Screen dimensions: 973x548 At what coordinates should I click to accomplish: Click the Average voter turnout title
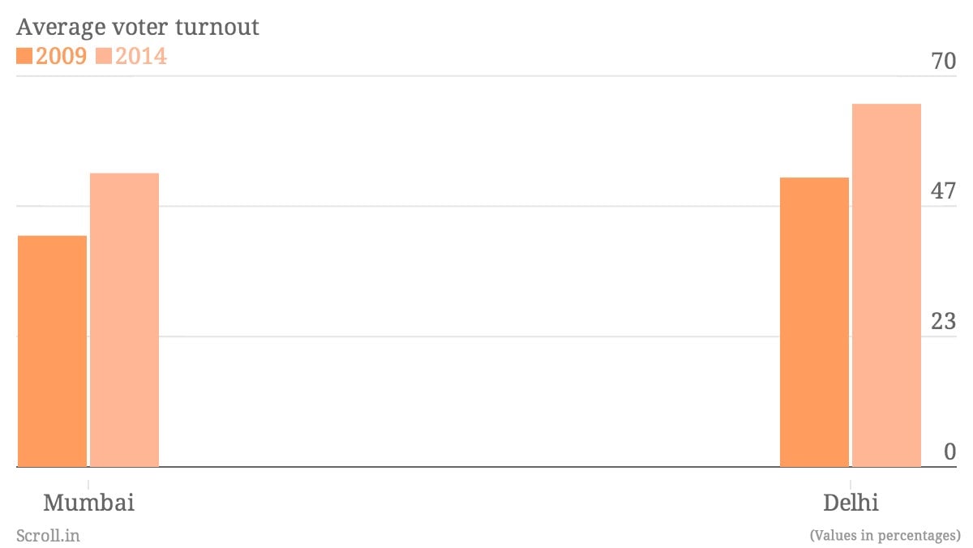point(138,27)
